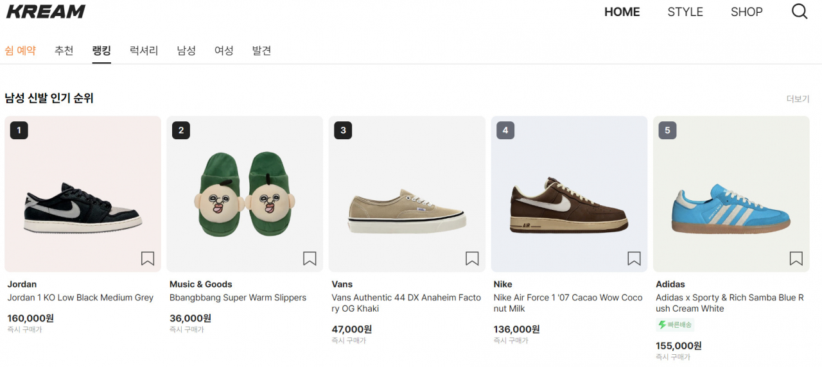
Task: Open the STYLE page
Action: tap(685, 12)
